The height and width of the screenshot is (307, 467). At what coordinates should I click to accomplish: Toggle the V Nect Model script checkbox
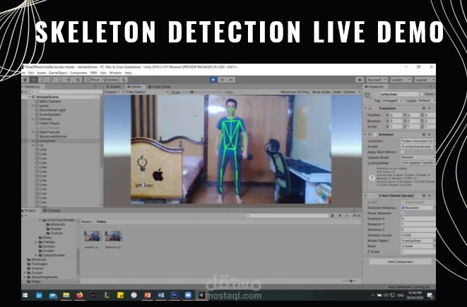[x=375, y=195]
